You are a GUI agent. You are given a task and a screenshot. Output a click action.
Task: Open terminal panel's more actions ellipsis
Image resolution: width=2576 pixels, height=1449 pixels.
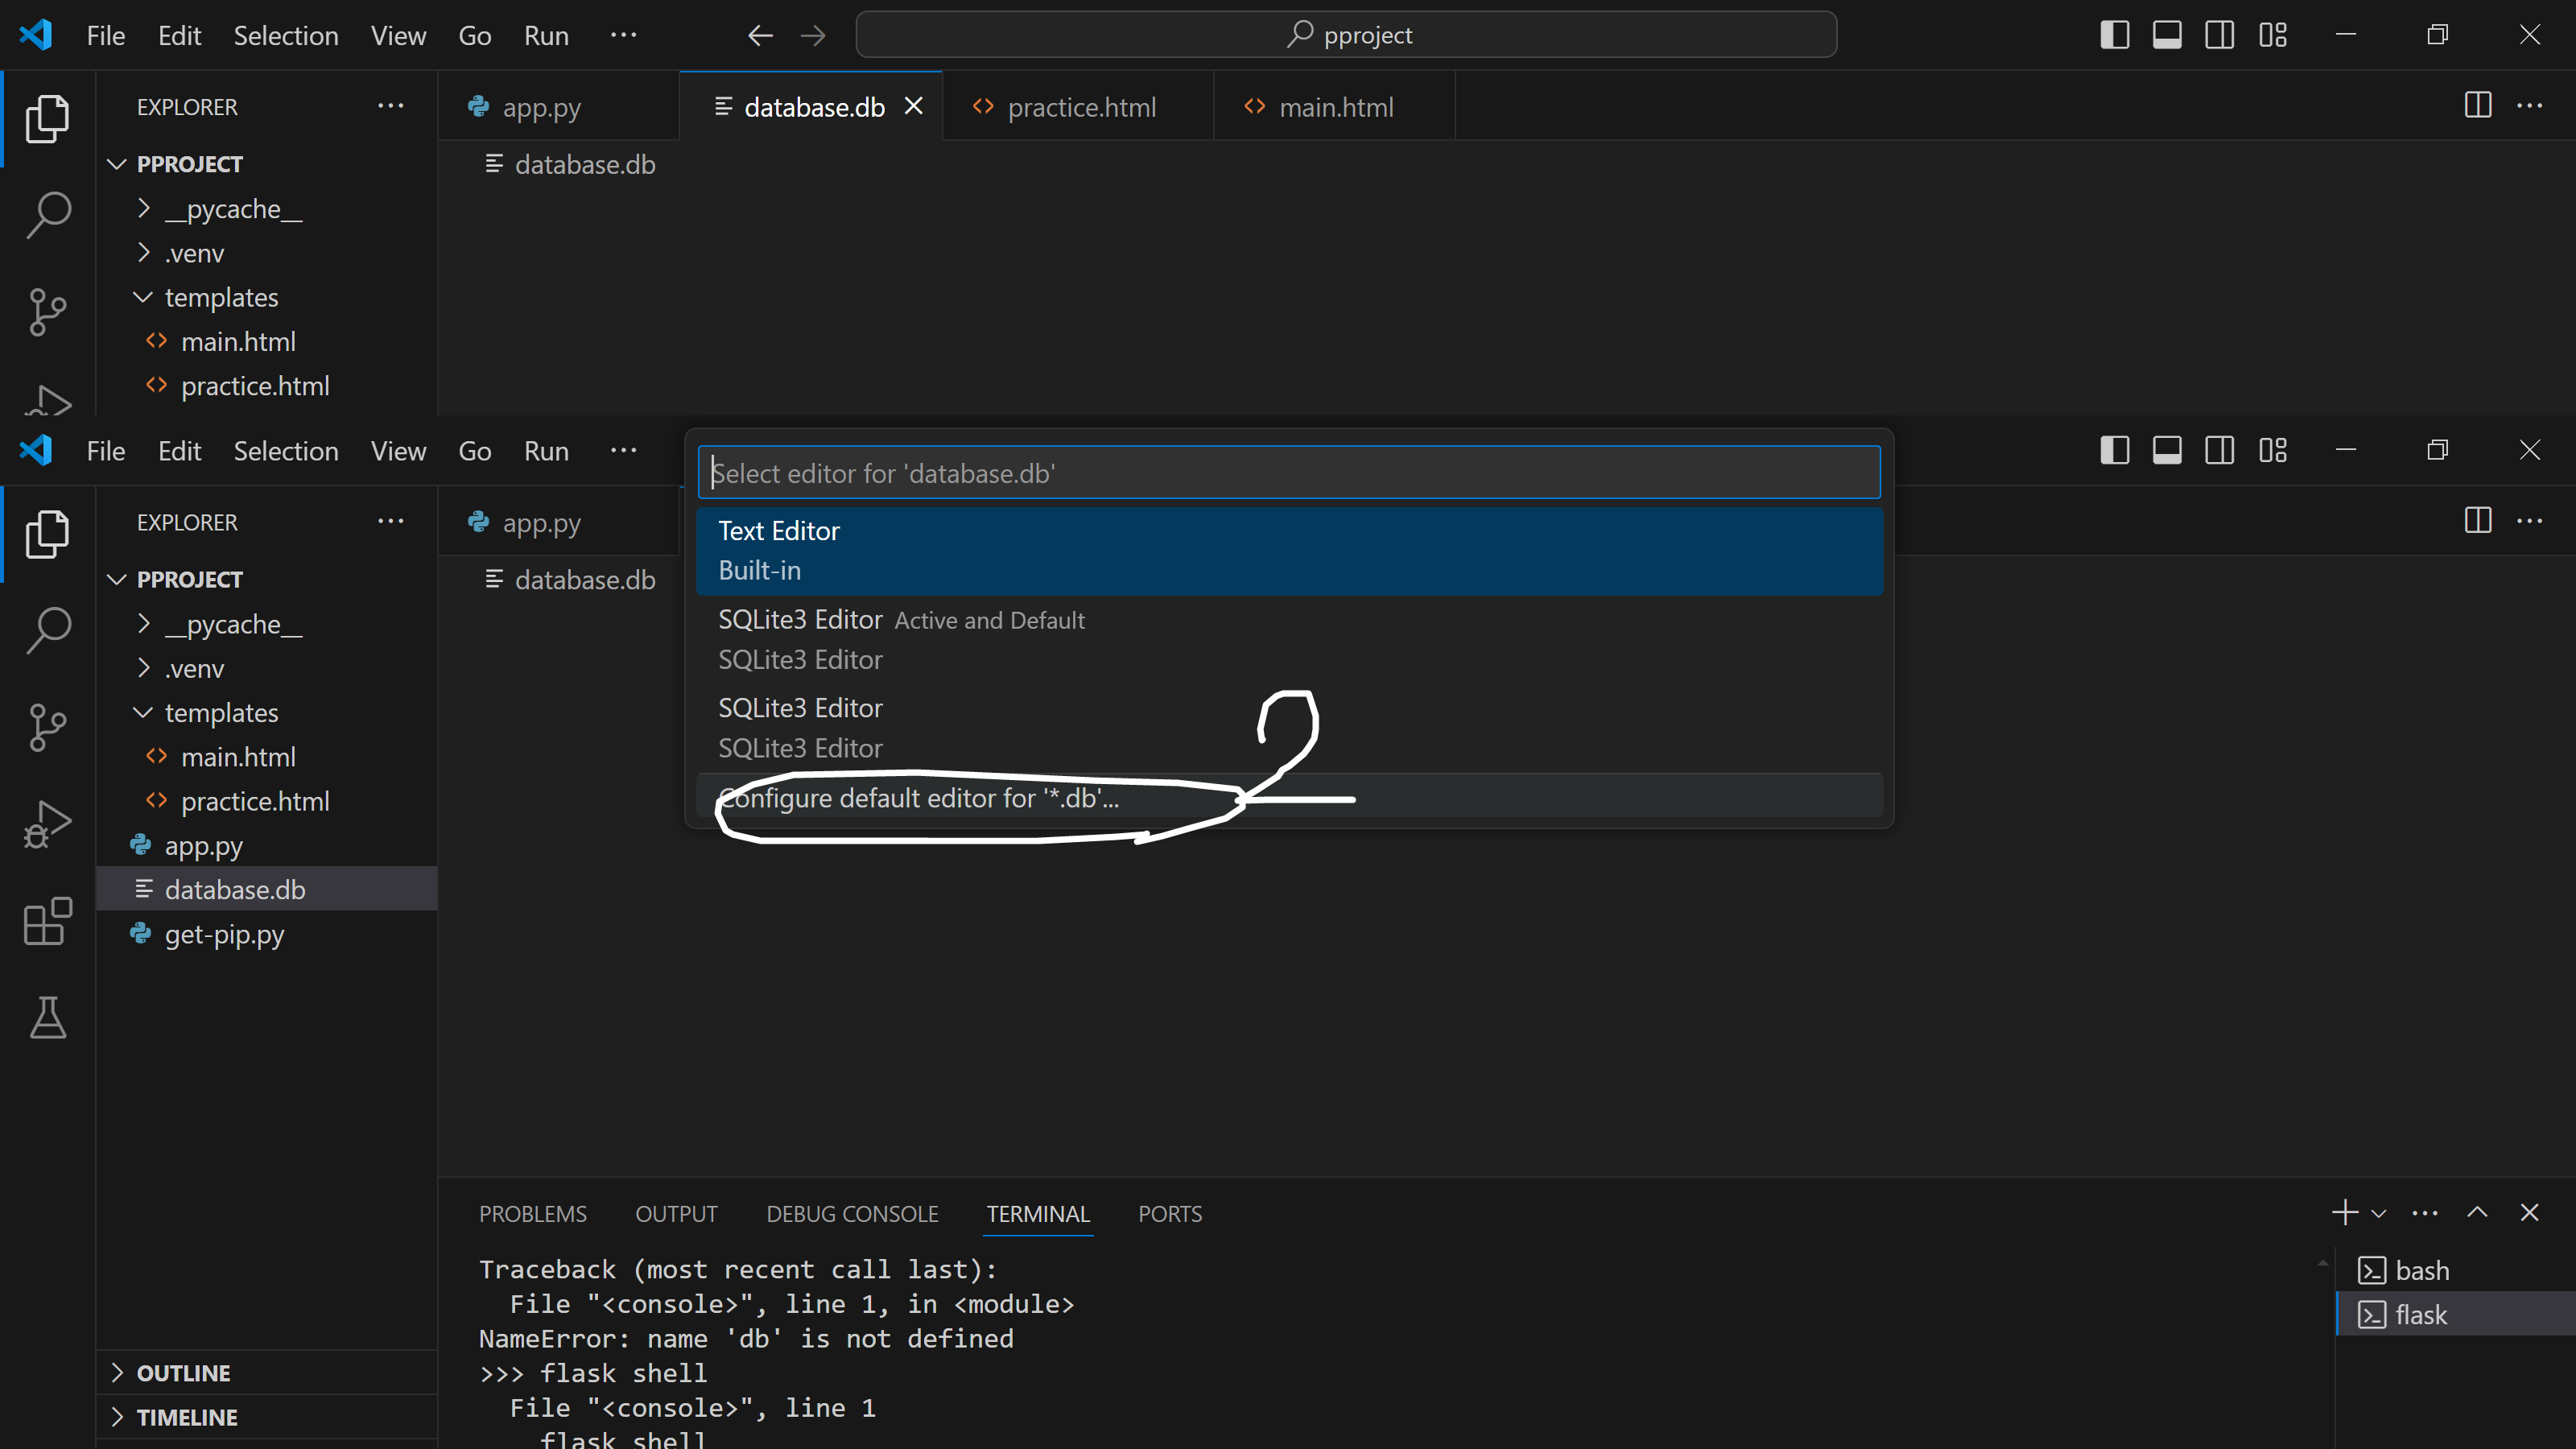2425,1213
